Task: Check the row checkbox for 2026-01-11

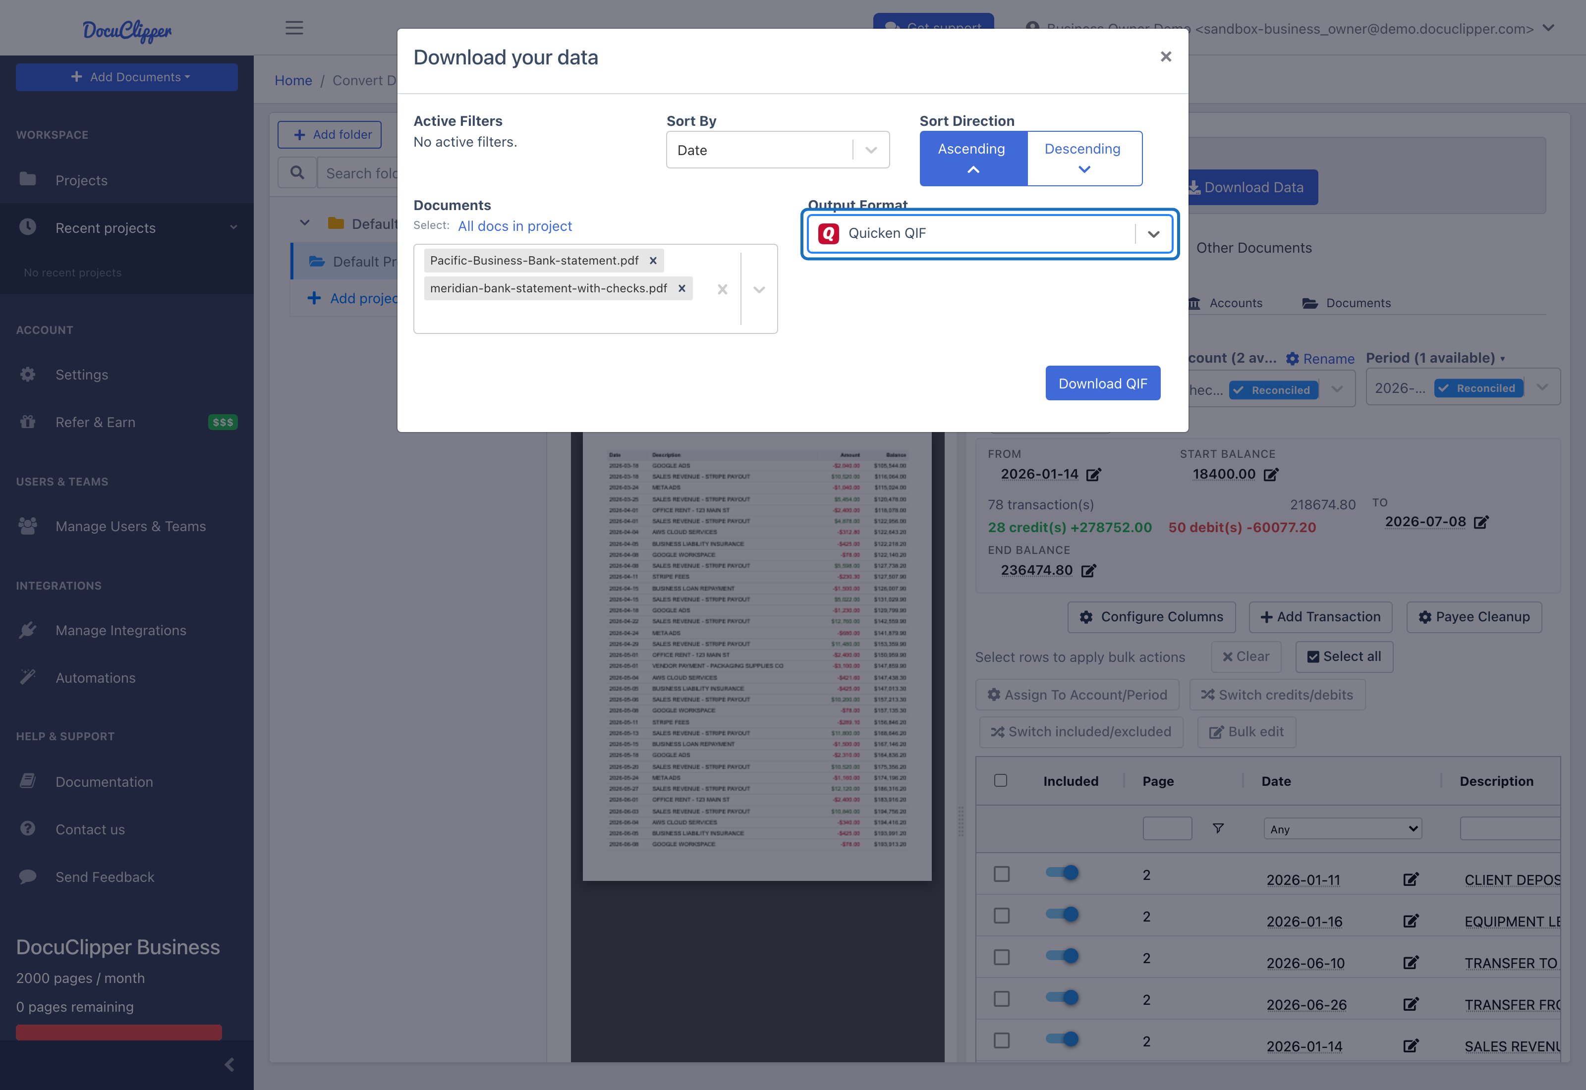Action: [x=1001, y=874]
